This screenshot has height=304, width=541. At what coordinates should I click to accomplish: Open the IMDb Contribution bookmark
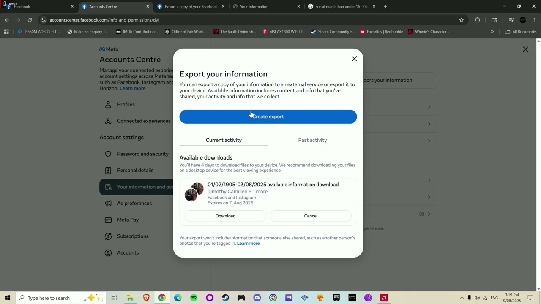tap(137, 32)
